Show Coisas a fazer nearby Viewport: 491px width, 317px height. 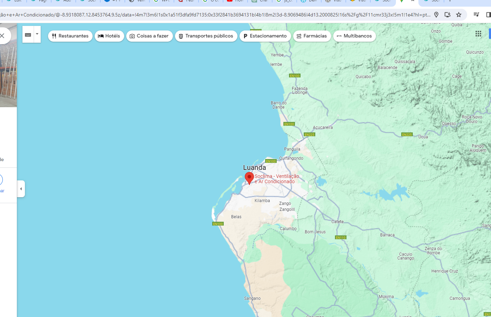[149, 36]
